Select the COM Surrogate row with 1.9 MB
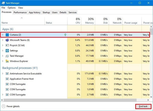The image size is (153, 111). point(75,84)
